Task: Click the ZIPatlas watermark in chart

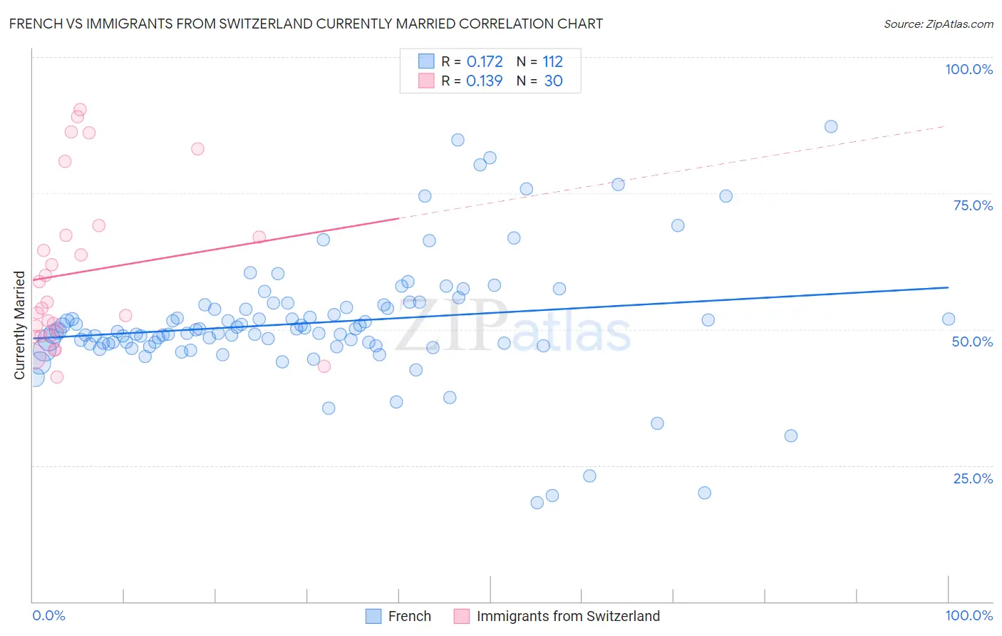Action: click(514, 326)
